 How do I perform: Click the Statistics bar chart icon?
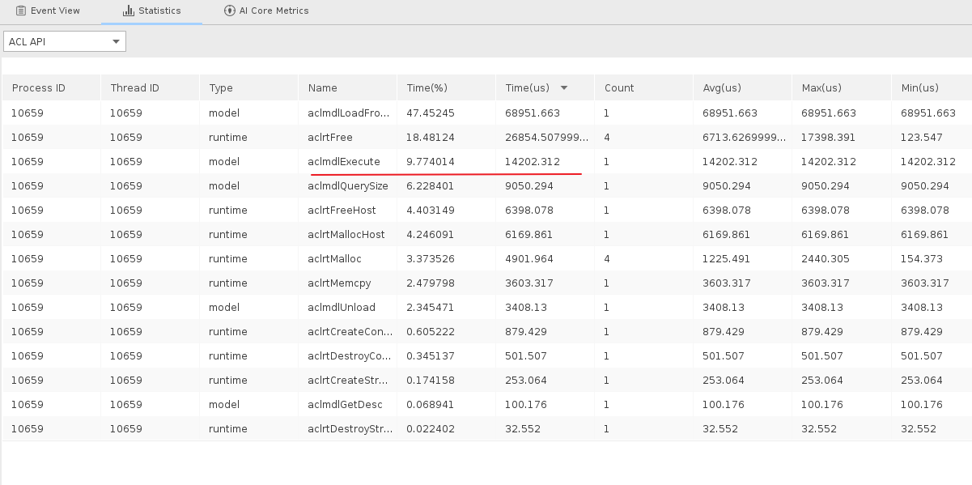tap(128, 11)
